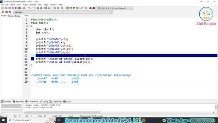218x123 pixels.
Task: Open Task View on the taskbar
Action: pos(59,120)
